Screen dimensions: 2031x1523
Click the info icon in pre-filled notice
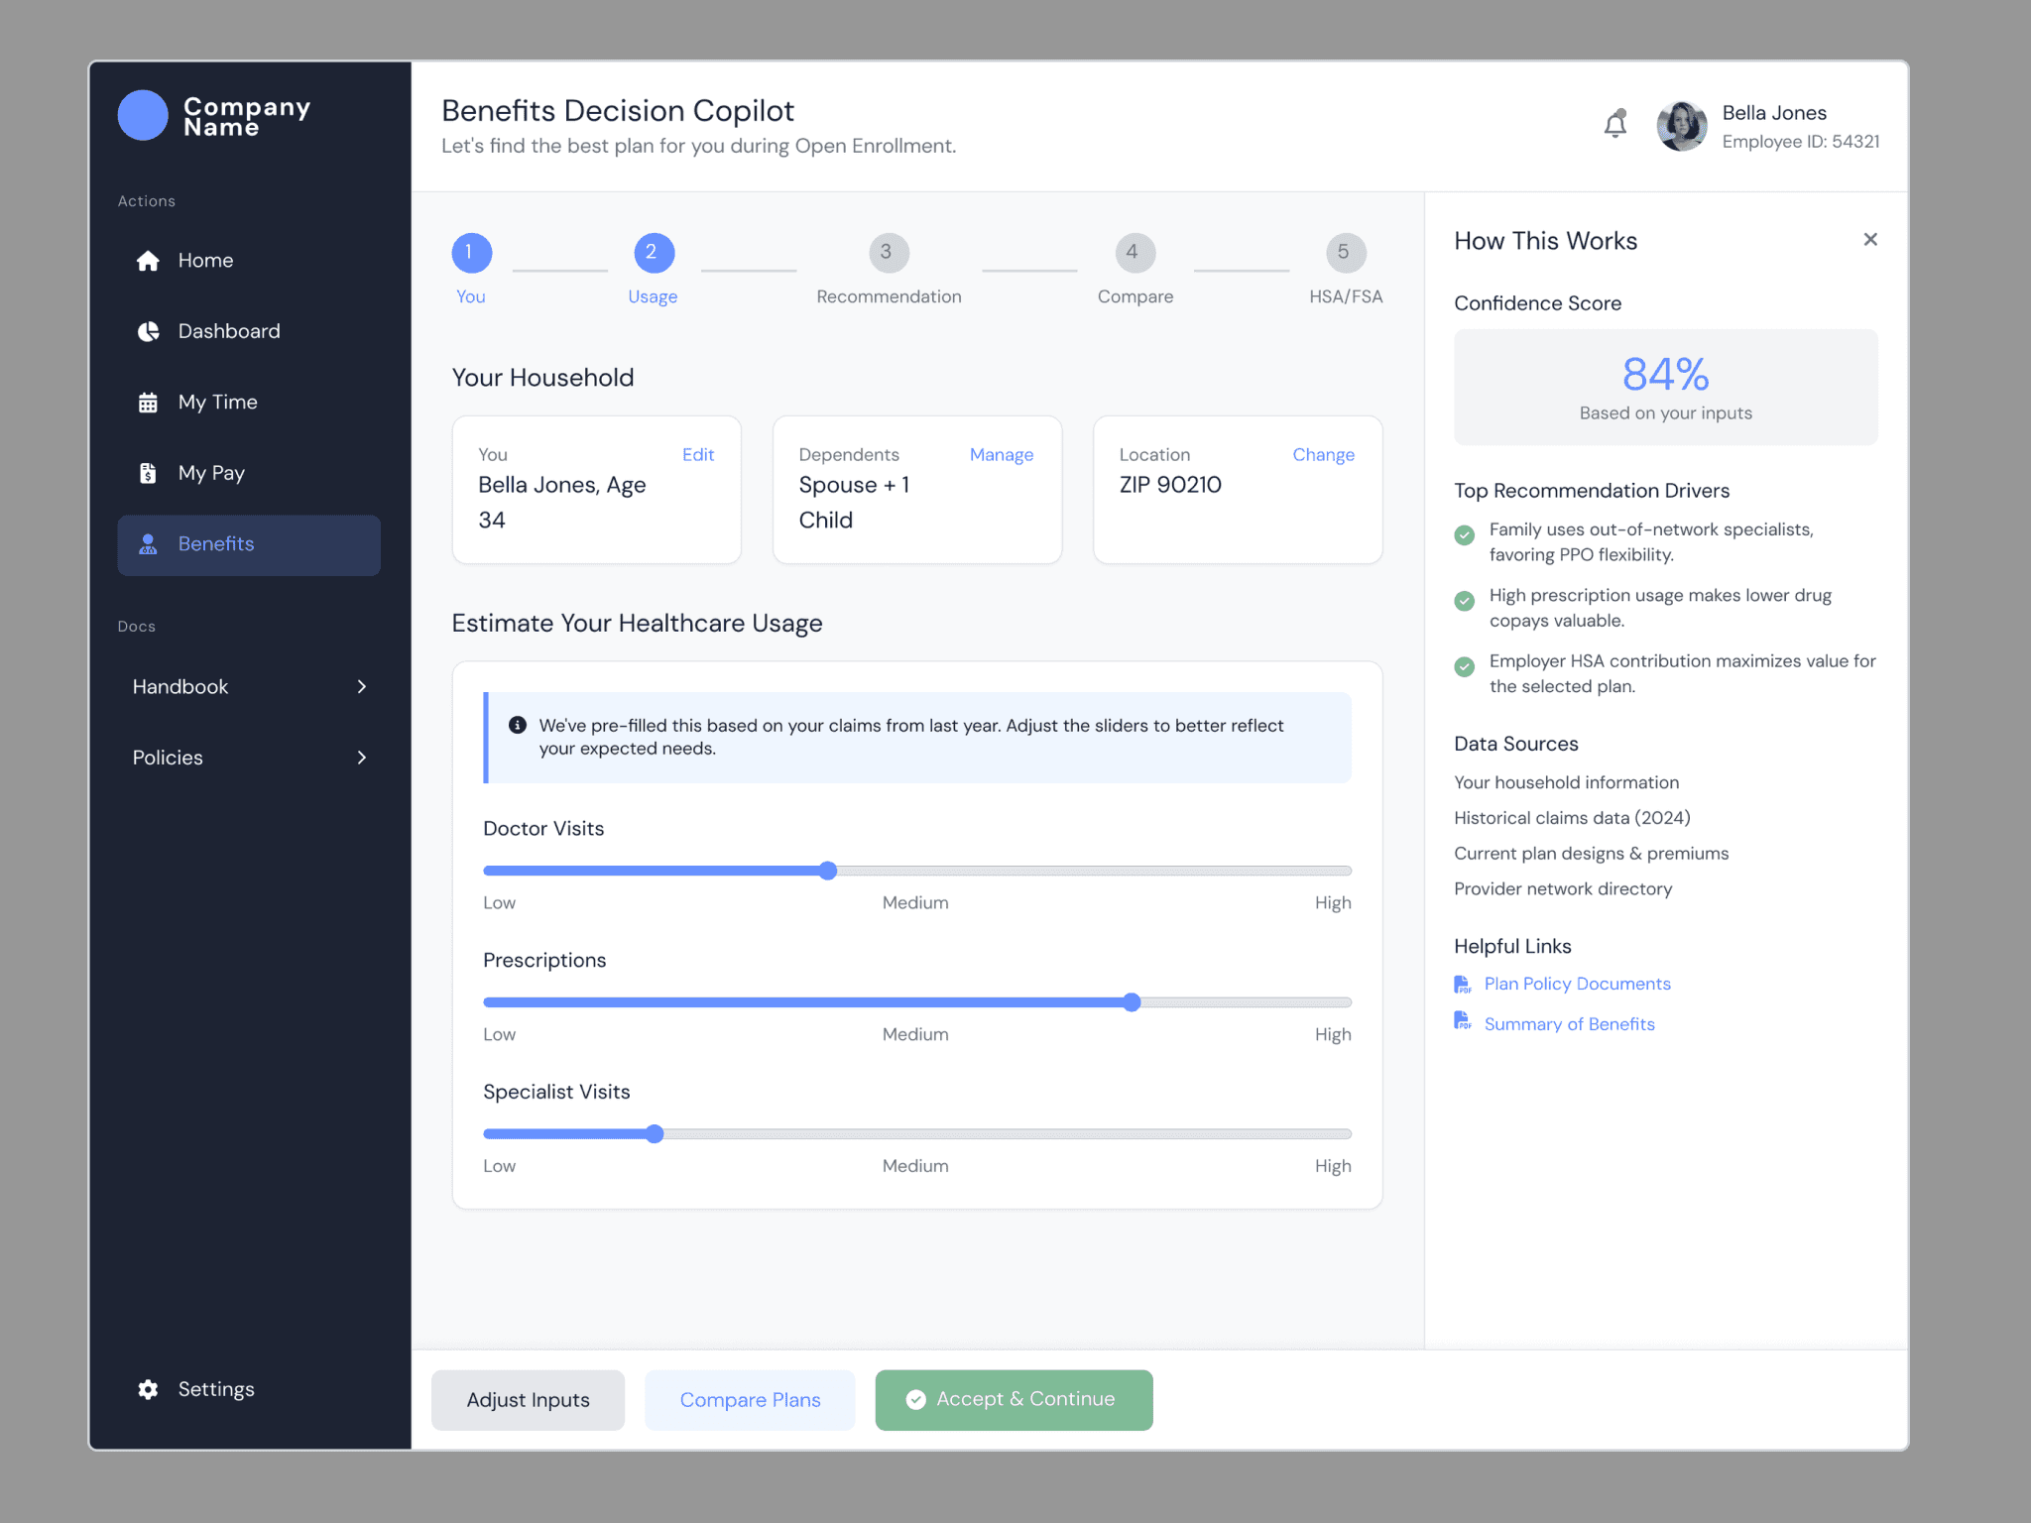[x=517, y=725]
